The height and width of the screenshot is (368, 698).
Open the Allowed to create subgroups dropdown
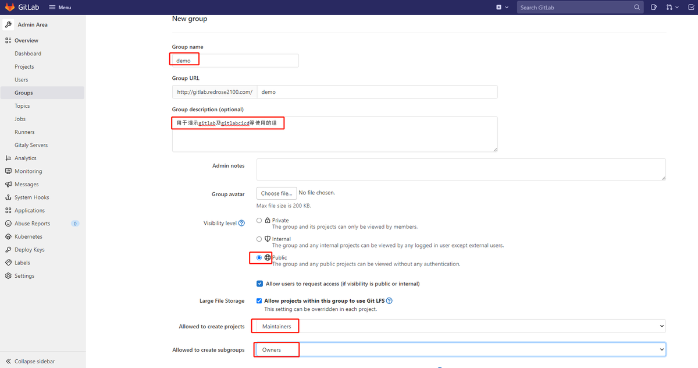tap(461, 349)
